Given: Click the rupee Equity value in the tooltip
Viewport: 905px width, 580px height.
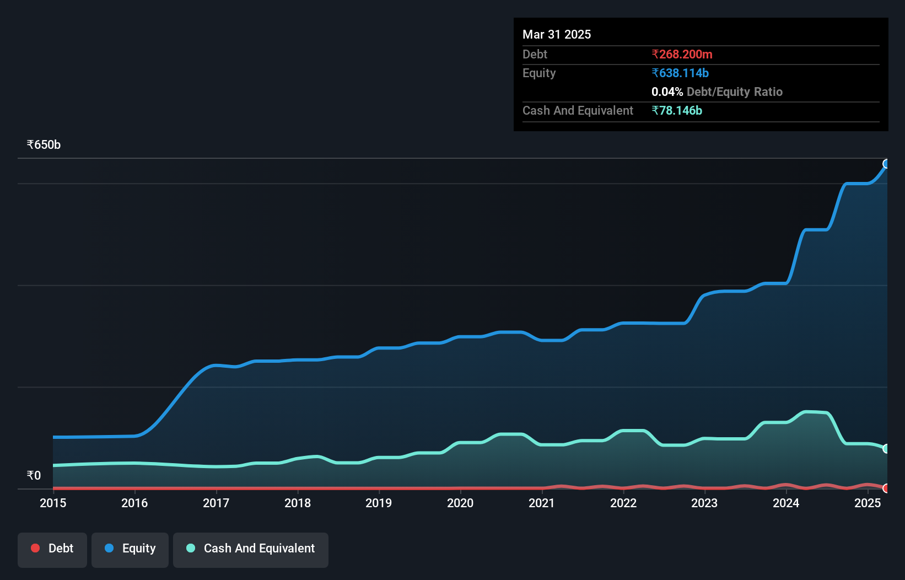Looking at the screenshot, I should pos(680,73).
